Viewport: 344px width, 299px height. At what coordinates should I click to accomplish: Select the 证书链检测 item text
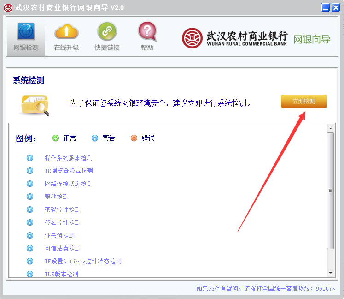coord(60,236)
